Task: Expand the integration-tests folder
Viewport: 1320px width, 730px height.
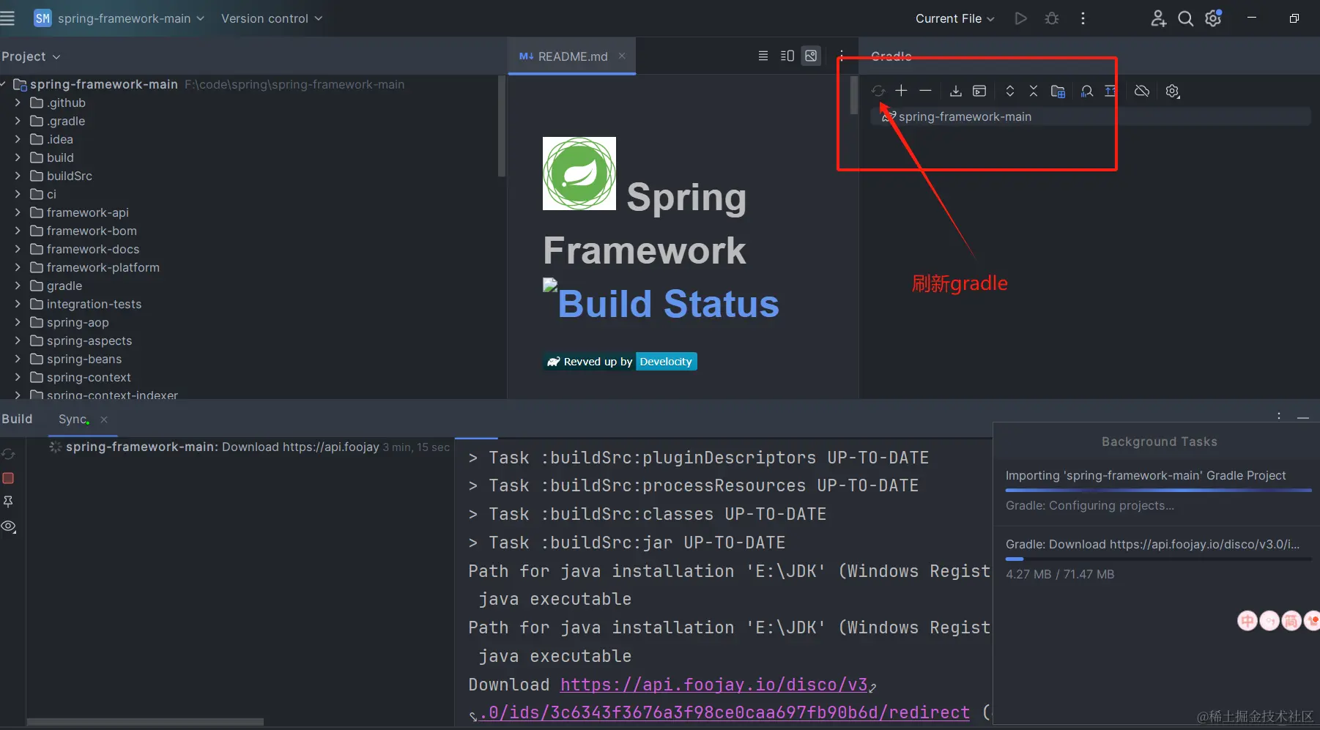Action: (x=18, y=304)
